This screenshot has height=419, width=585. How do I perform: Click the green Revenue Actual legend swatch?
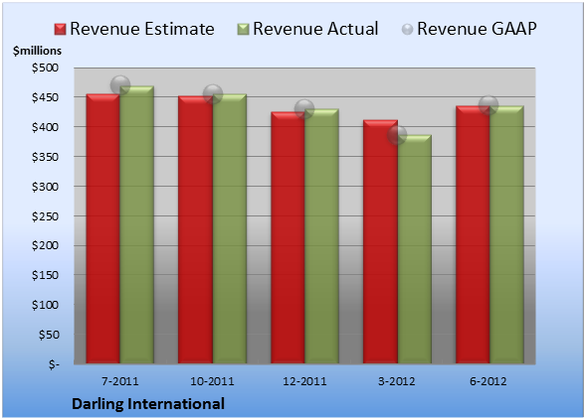(x=243, y=30)
